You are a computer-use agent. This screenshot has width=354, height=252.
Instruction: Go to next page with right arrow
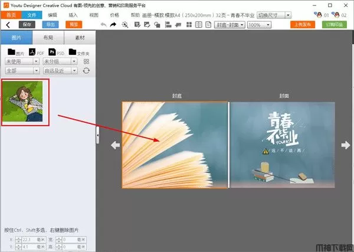click(x=346, y=145)
